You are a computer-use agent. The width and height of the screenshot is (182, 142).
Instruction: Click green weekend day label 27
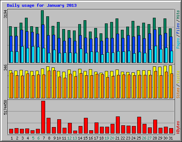pos(149,138)
